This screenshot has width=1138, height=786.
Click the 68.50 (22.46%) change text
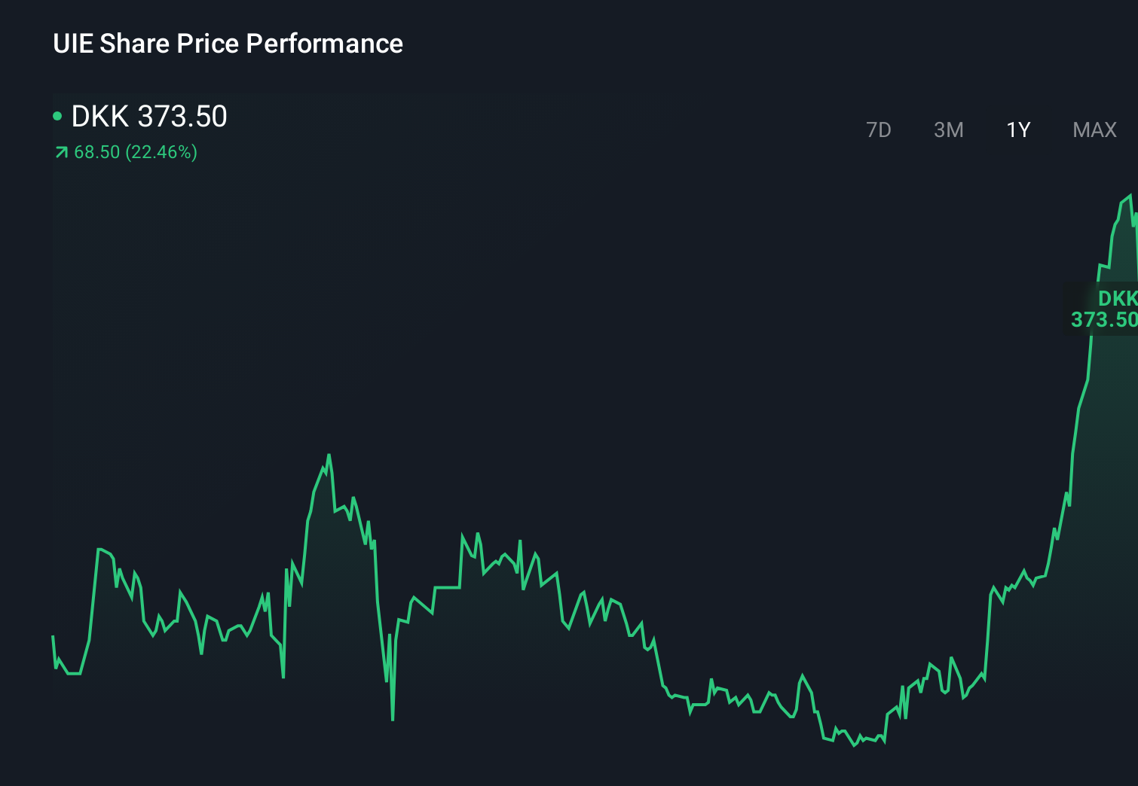pos(134,152)
